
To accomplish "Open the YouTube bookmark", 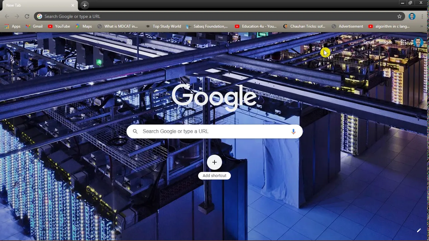I will (x=59, y=26).
